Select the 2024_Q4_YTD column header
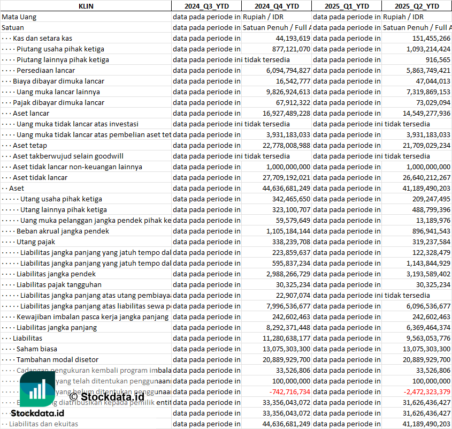452x429 pixels. click(x=277, y=6)
